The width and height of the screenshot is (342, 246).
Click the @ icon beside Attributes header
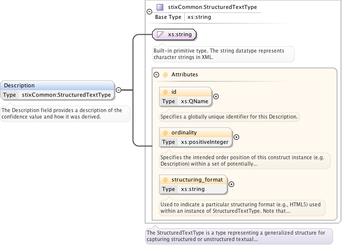click(165, 74)
